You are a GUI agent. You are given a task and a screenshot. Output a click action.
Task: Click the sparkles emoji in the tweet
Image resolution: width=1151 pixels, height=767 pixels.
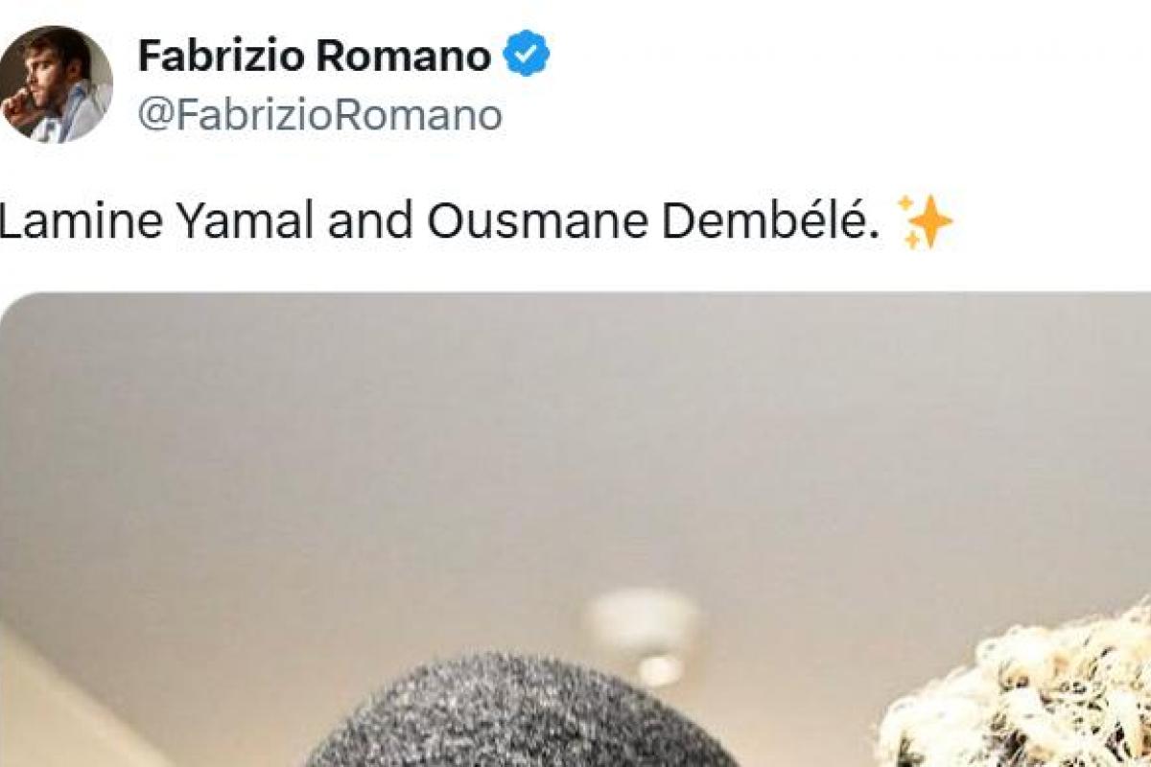coord(925,221)
